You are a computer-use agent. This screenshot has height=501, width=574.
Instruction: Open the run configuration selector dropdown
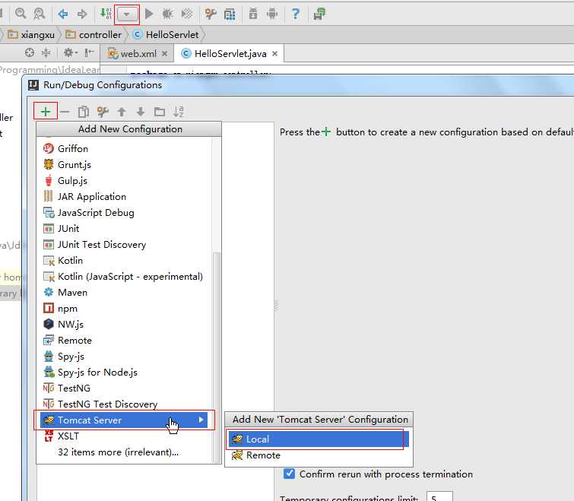tap(127, 15)
